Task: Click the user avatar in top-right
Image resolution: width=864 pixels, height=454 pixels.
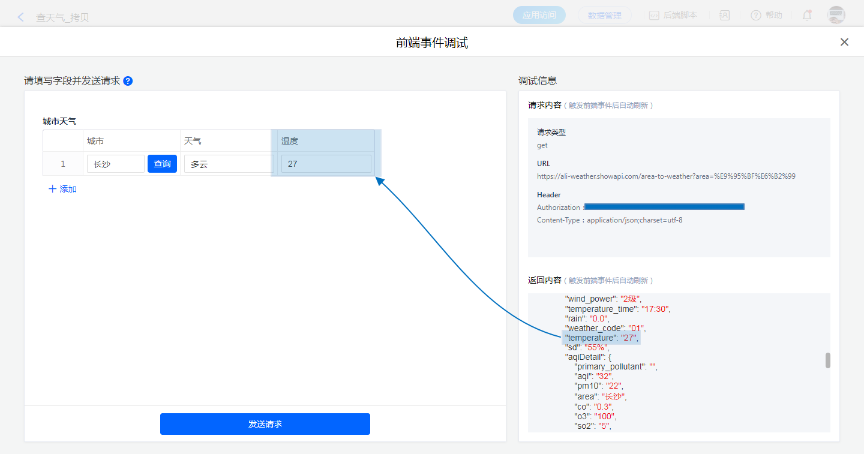Action: [x=836, y=16]
